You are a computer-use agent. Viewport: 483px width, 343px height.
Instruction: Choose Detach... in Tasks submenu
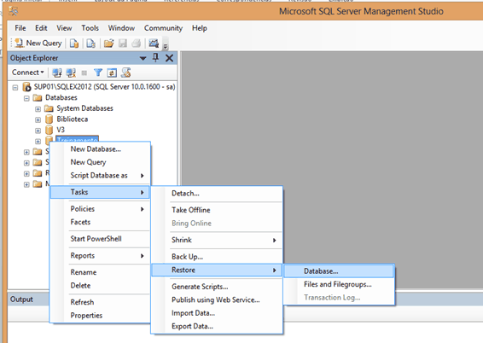(x=217, y=194)
